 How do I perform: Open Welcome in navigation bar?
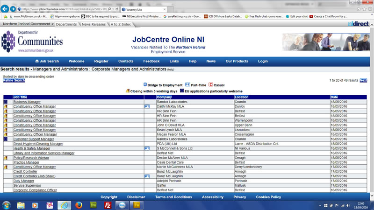76,61
